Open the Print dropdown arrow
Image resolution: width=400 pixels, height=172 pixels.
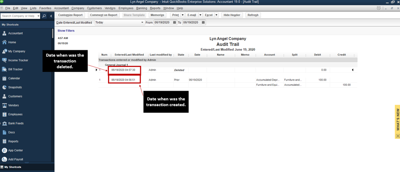click(x=183, y=15)
